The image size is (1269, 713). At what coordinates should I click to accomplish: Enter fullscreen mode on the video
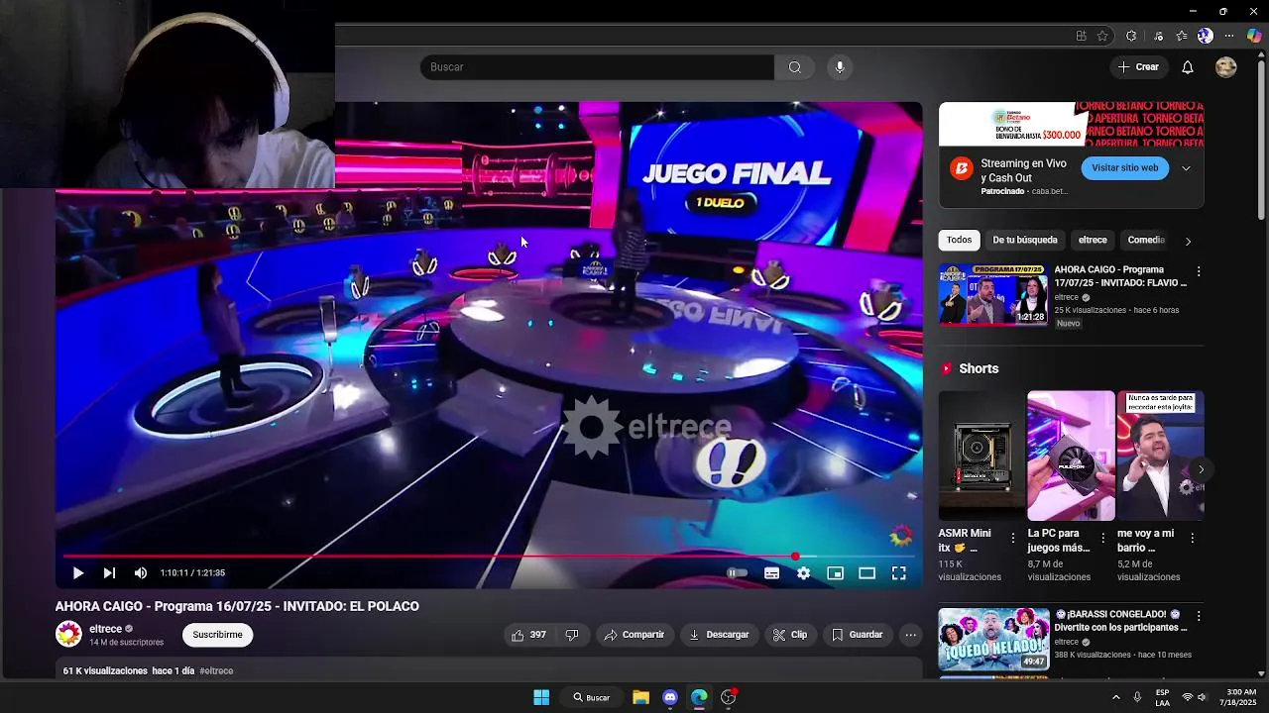898,572
